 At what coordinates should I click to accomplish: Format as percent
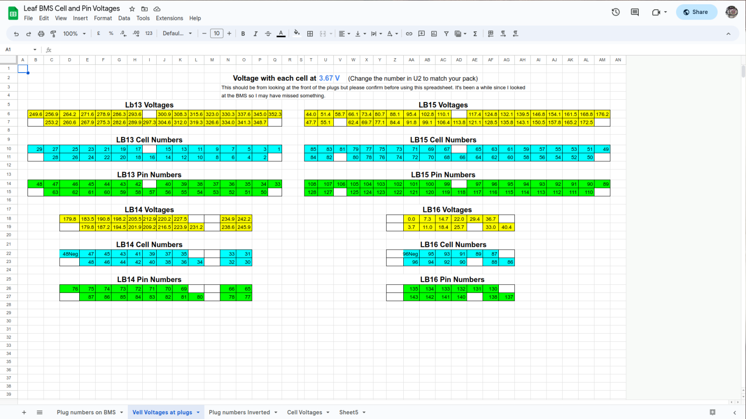coord(111,34)
